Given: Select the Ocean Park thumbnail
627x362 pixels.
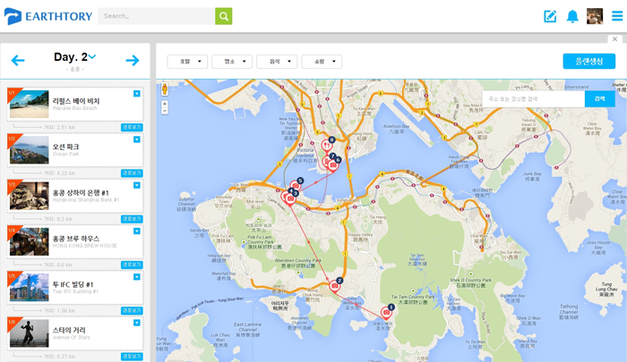Looking at the screenshot, I should click(x=29, y=150).
